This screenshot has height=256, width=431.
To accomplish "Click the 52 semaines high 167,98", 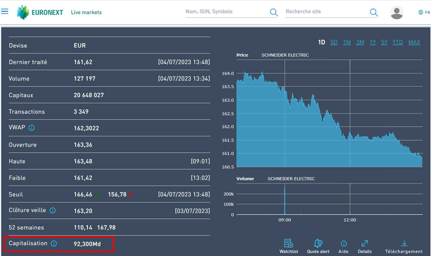I will coord(106,228).
